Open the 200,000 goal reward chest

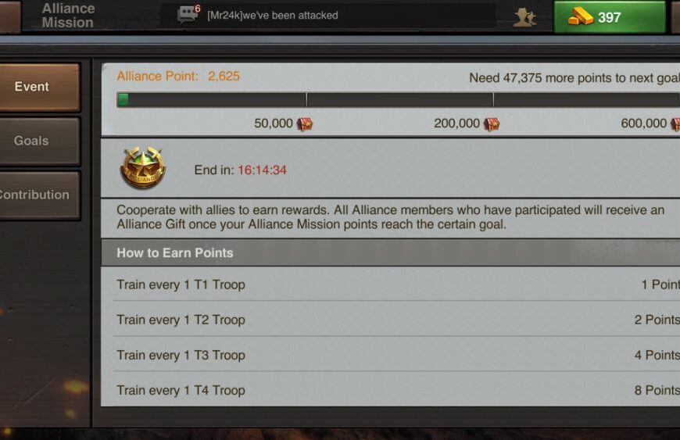[492, 124]
